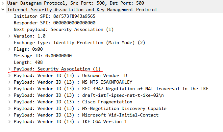Expand the IKE CGA Version 1 payload
This screenshot has height=132, width=223.
tap(10, 121)
